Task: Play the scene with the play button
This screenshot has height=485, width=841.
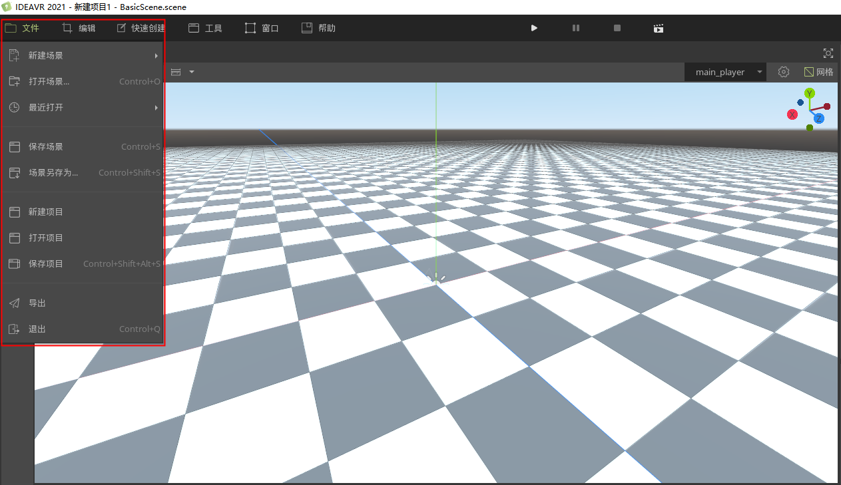Action: click(x=534, y=28)
